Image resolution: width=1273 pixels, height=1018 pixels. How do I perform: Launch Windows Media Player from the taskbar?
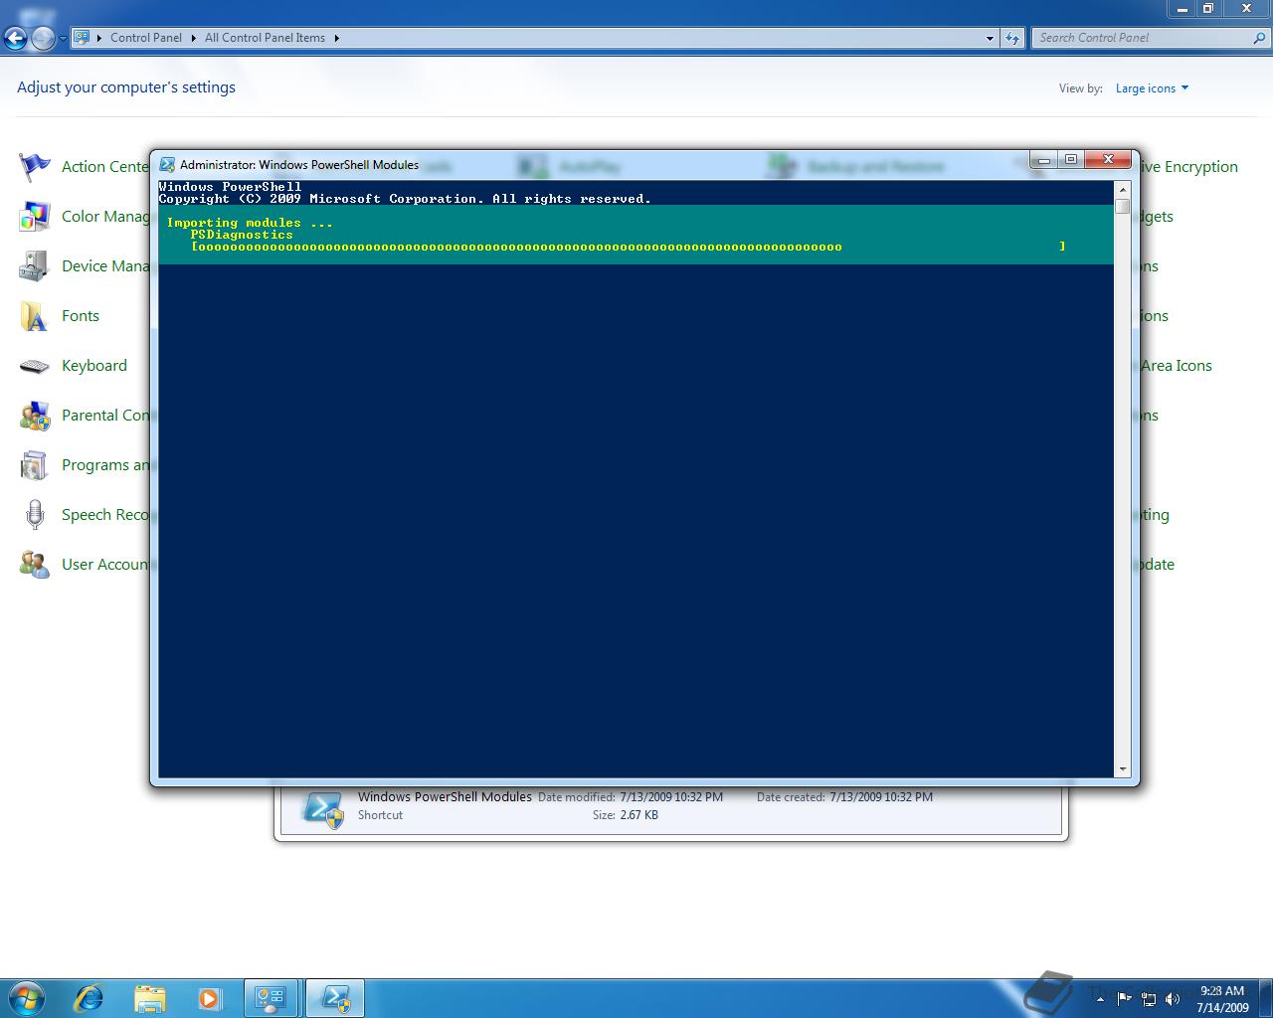pos(209,997)
